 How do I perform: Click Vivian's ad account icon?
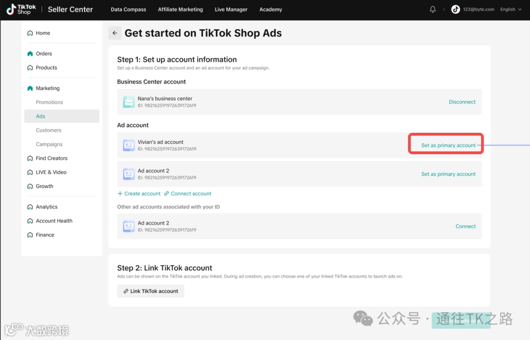pos(129,145)
